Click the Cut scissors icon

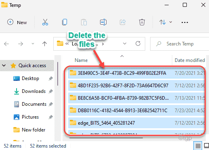45,22
